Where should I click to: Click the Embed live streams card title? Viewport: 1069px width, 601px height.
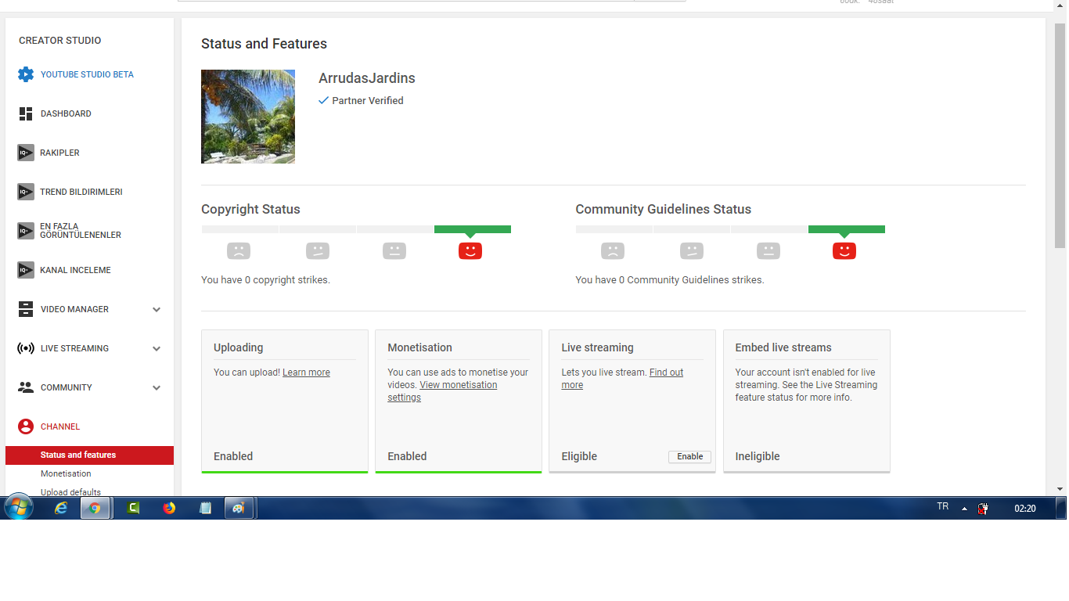(783, 347)
